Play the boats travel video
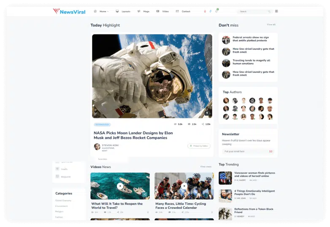330x227 pixels. pyautogui.click(x=120, y=186)
